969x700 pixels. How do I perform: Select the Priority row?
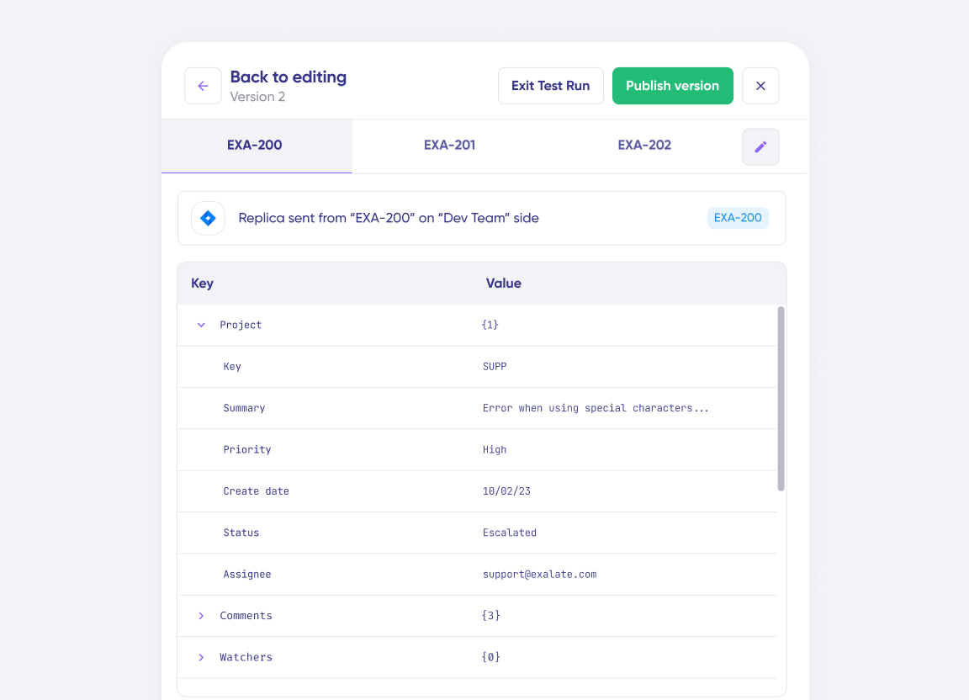247,449
